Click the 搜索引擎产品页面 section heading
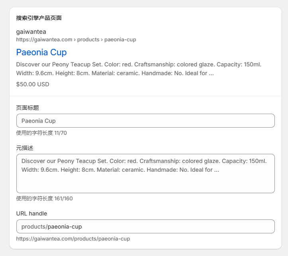 tap(39, 18)
